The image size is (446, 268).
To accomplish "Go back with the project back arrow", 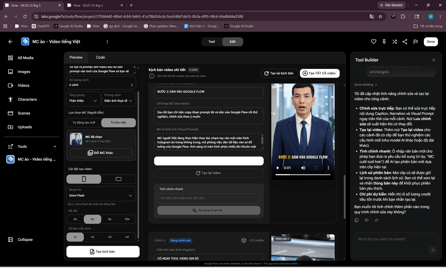I will coord(10,42).
